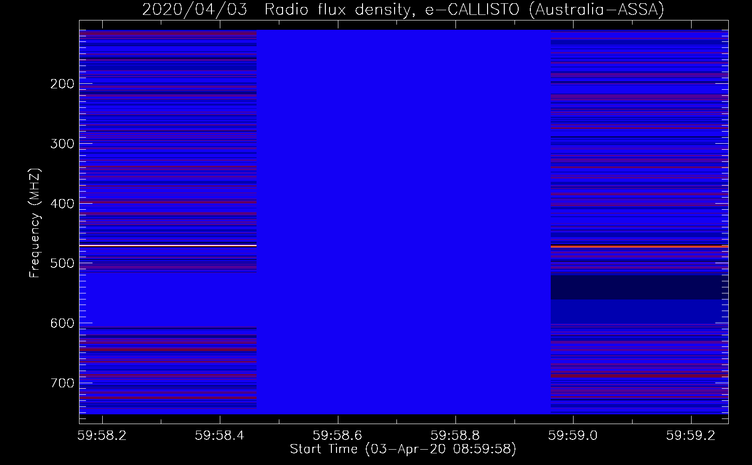Click the plot title 'Radio flux density, e-CALLISTO (Australia-ASSA)'
The height and width of the screenshot is (465, 752).
point(464,10)
